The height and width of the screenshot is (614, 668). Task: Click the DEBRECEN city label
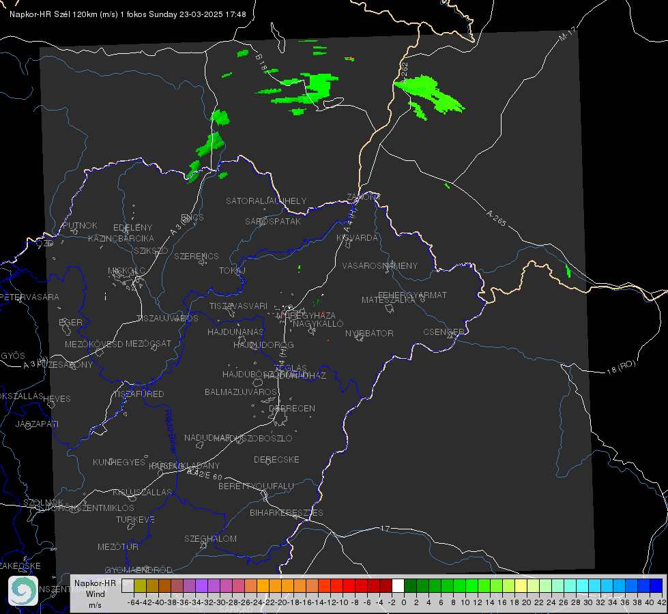click(x=292, y=408)
